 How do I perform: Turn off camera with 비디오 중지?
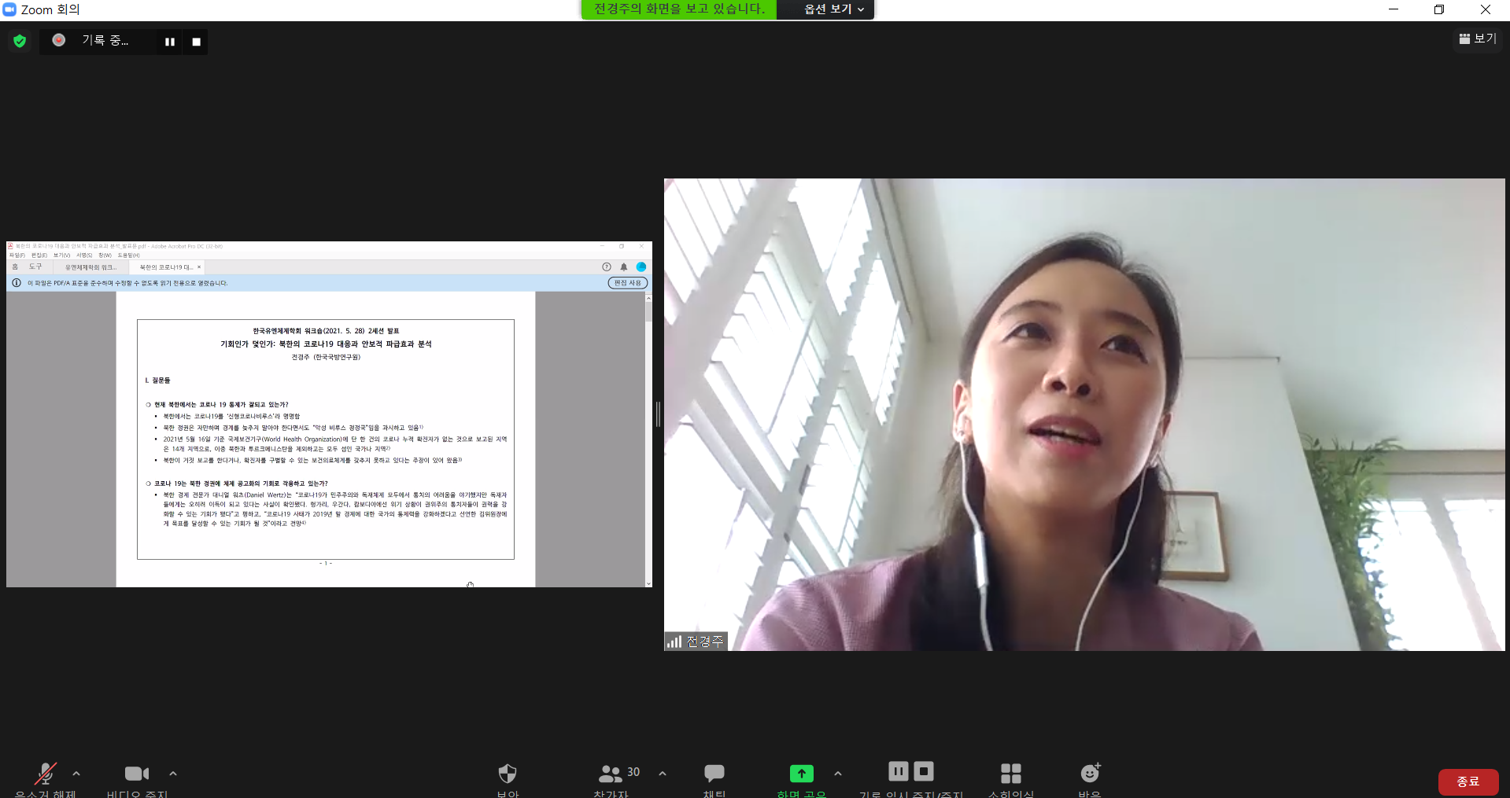[136, 774]
